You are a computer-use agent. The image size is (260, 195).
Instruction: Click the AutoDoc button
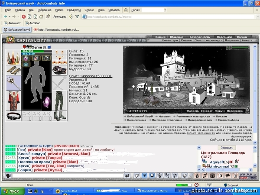(32, 23)
